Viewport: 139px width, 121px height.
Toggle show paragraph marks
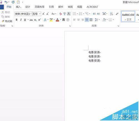tap(117, 14)
